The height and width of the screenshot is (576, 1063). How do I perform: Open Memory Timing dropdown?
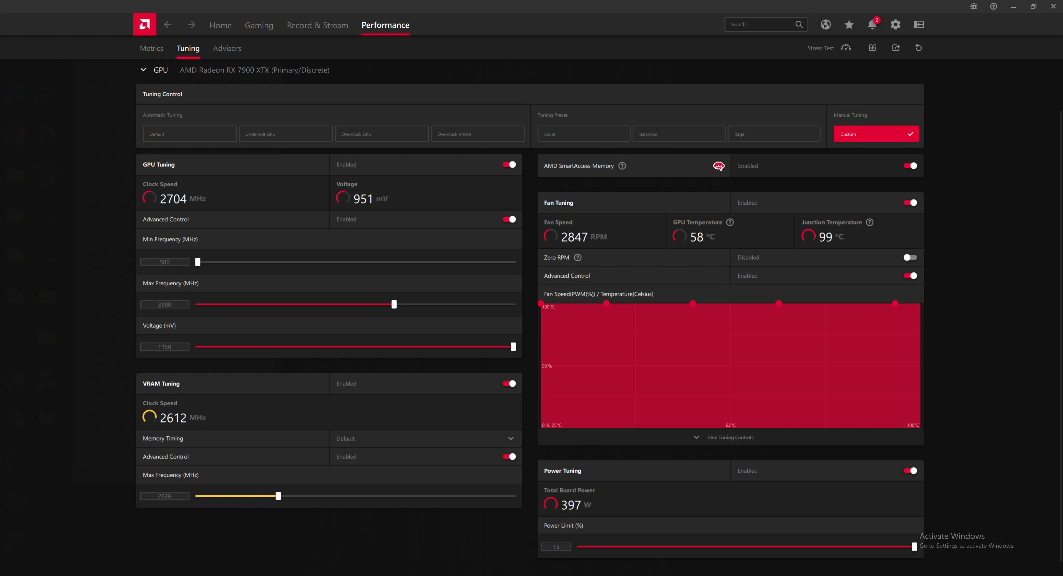[x=425, y=438]
